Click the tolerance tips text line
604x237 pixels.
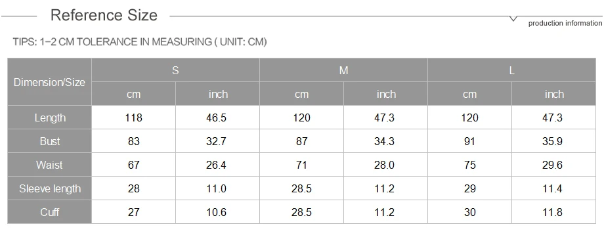click(140, 41)
